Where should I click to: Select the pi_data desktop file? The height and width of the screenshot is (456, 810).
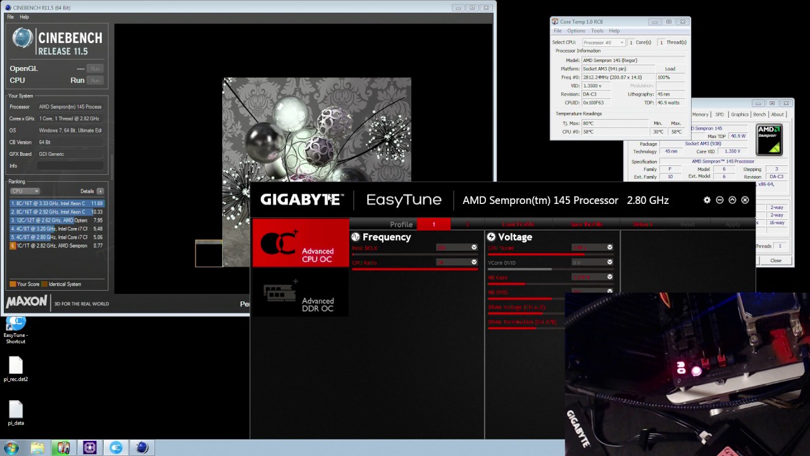(x=16, y=414)
